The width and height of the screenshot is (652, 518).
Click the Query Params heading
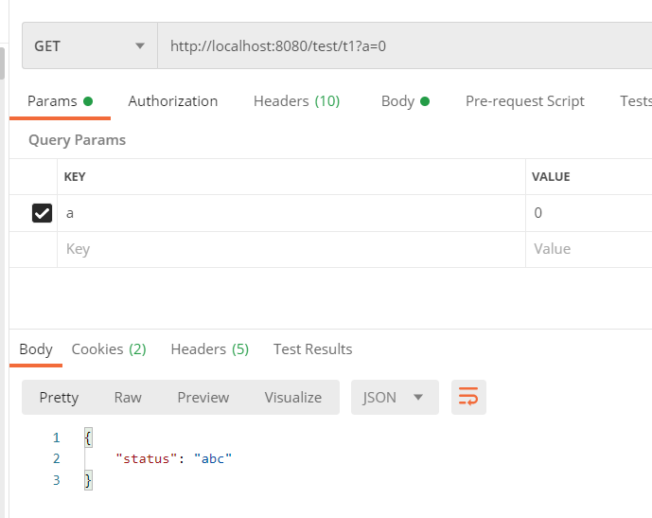click(77, 140)
